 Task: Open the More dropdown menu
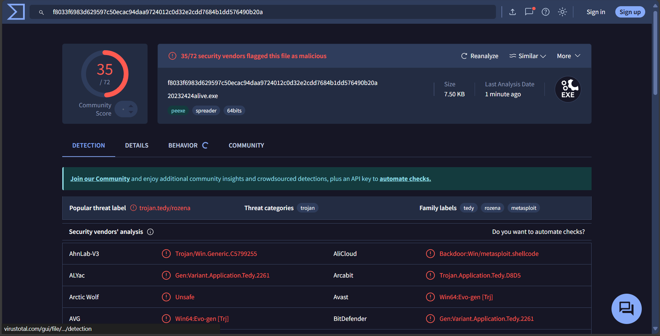coord(569,56)
